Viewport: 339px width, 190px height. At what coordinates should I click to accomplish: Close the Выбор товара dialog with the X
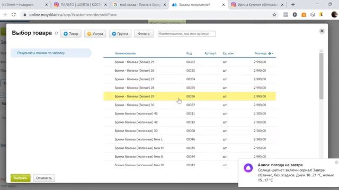[322, 31]
